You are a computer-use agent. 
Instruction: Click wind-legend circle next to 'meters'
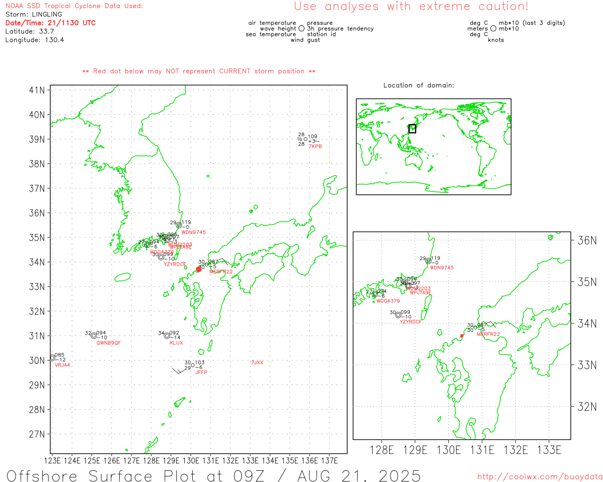[x=493, y=29]
